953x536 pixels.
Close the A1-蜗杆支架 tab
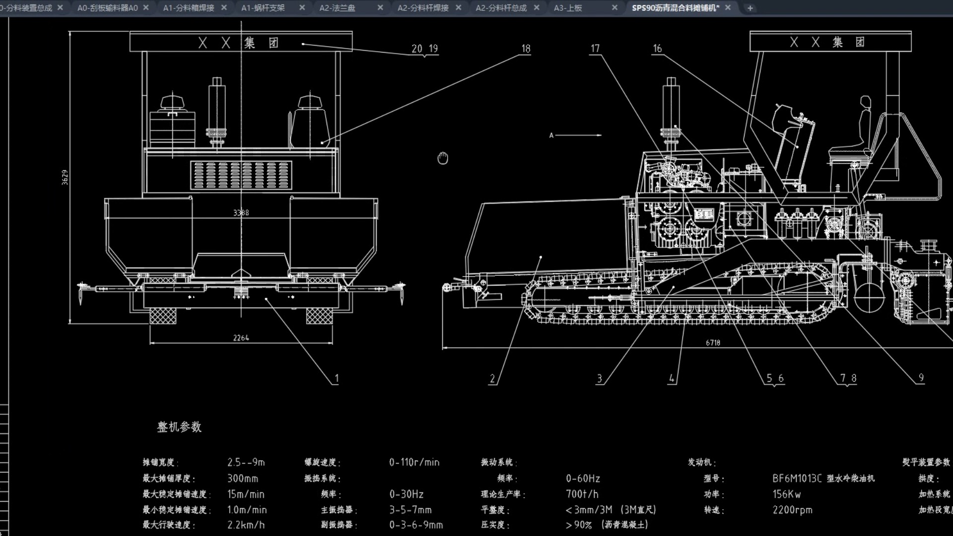coord(302,8)
